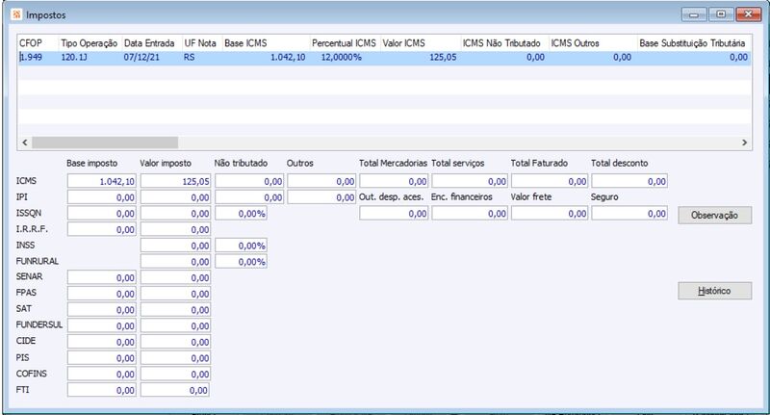
Task: Click the grid's scroll right arrow
Action: [744, 143]
